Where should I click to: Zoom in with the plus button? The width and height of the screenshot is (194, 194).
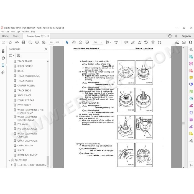pos(87,42)
